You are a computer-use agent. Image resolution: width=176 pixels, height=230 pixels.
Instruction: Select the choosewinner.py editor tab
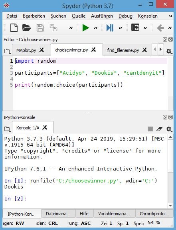click(x=71, y=50)
